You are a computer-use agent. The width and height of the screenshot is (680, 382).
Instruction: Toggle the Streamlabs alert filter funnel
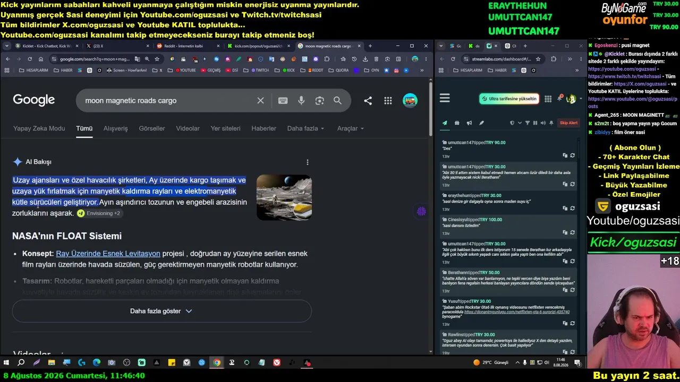[x=528, y=123]
